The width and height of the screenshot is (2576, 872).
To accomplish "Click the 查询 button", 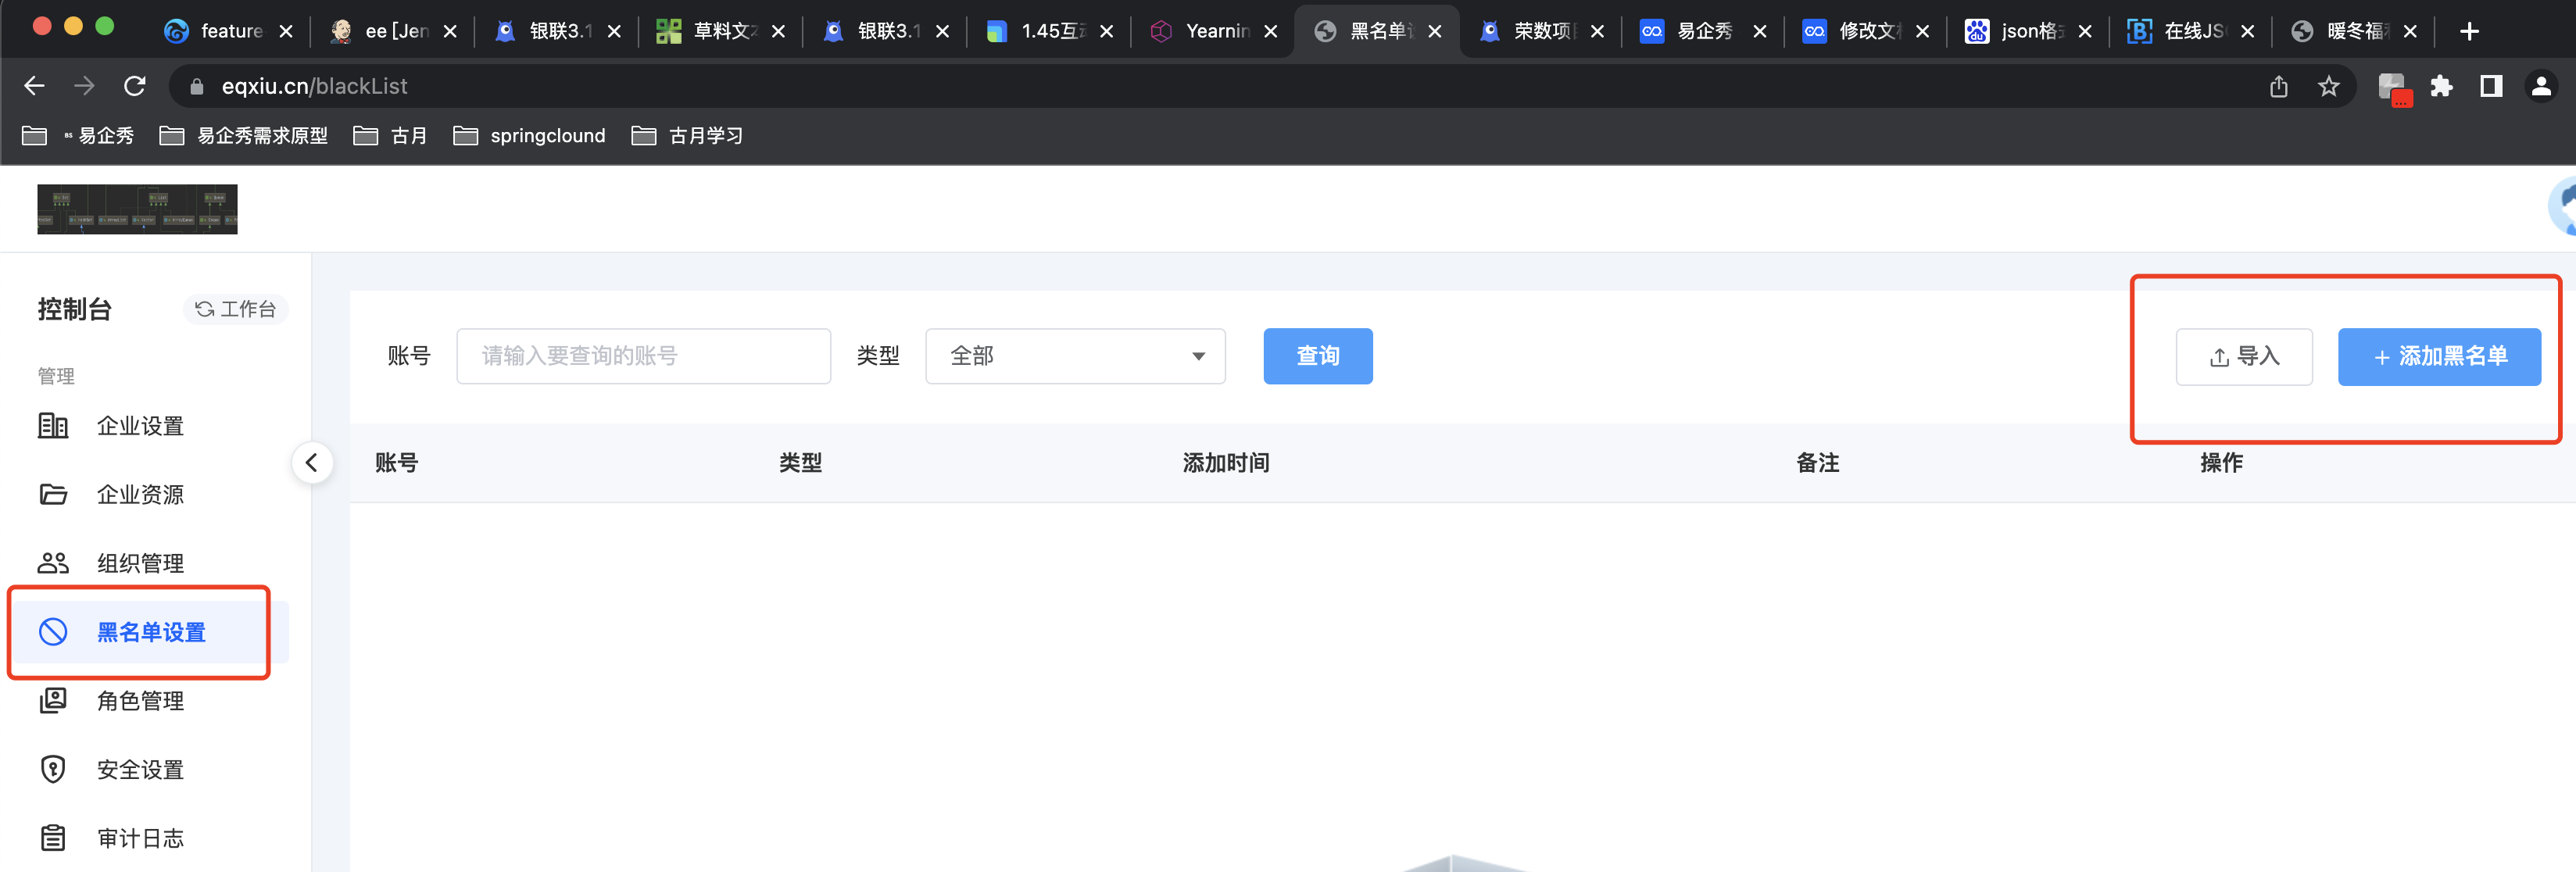I will 1317,356.
